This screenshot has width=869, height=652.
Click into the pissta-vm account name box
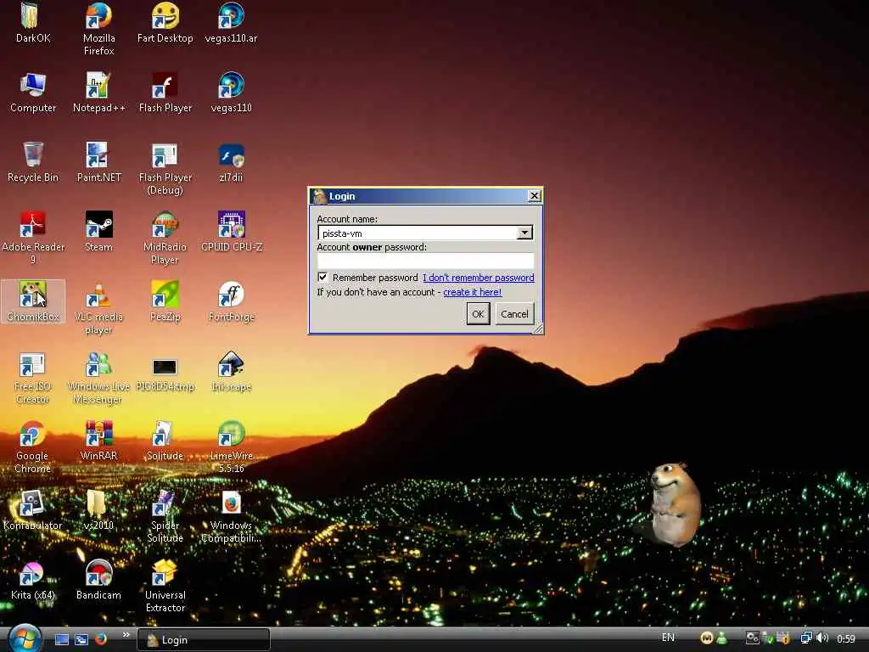coord(418,233)
